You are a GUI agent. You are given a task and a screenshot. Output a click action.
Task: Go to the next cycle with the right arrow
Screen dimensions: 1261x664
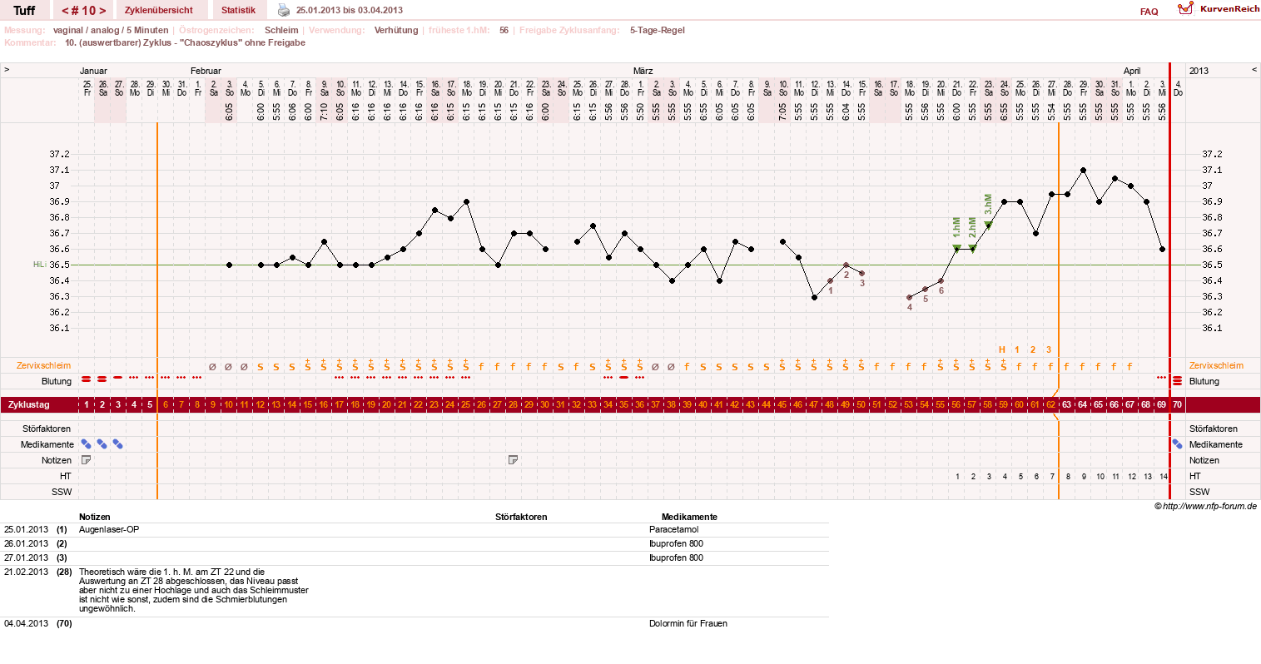(102, 10)
